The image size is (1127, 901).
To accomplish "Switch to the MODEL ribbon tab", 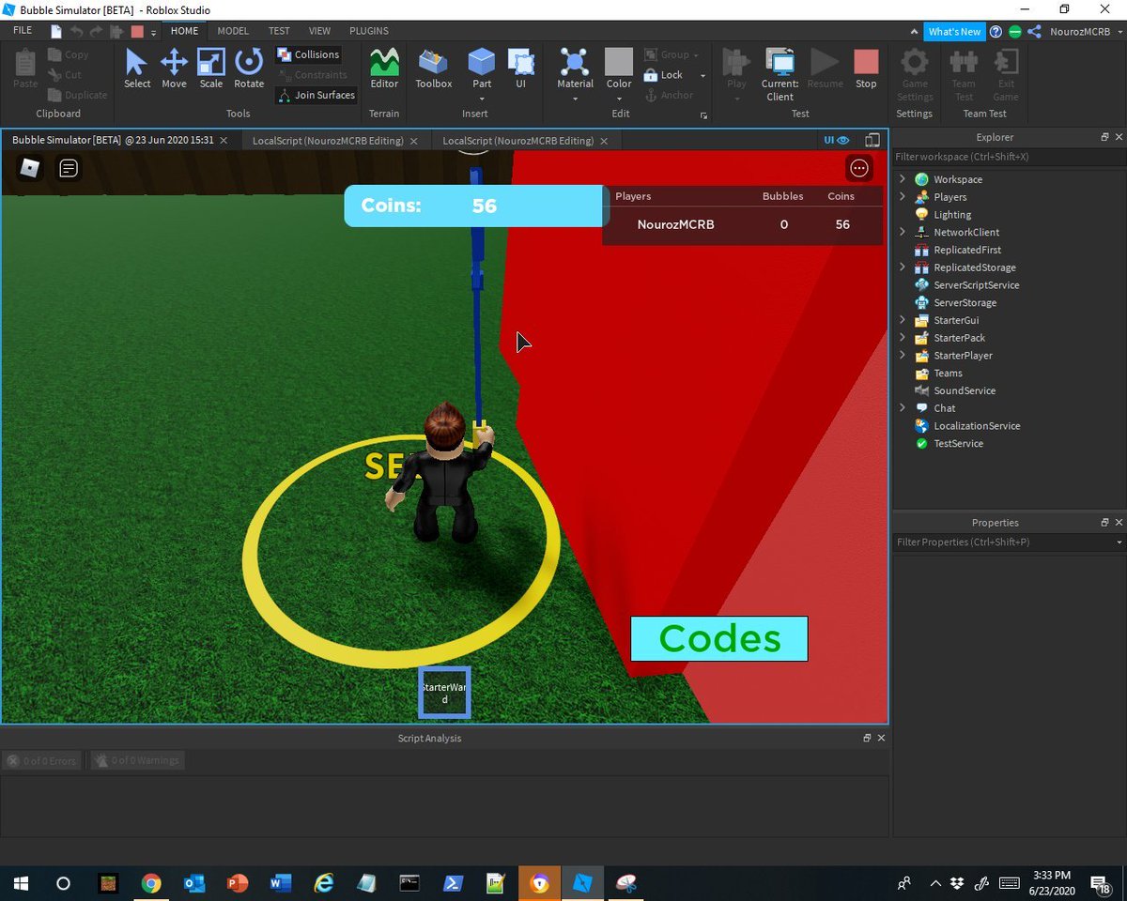I will point(233,31).
